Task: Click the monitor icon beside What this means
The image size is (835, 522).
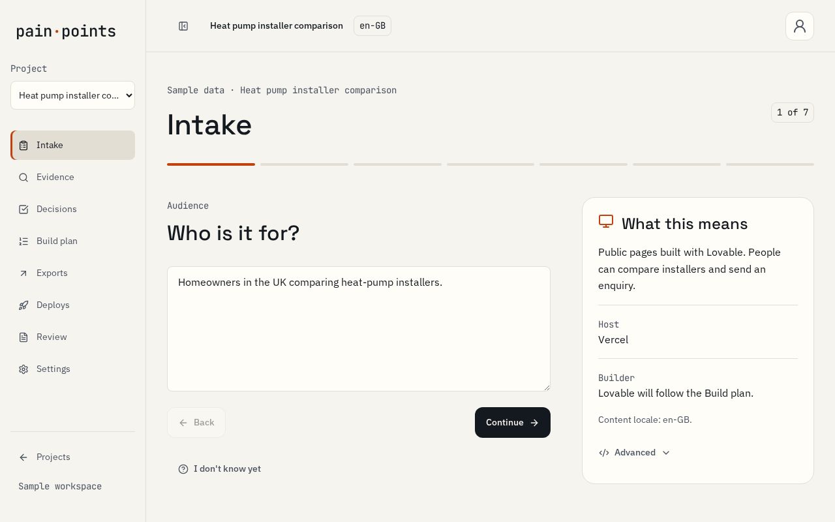Action: tap(606, 222)
